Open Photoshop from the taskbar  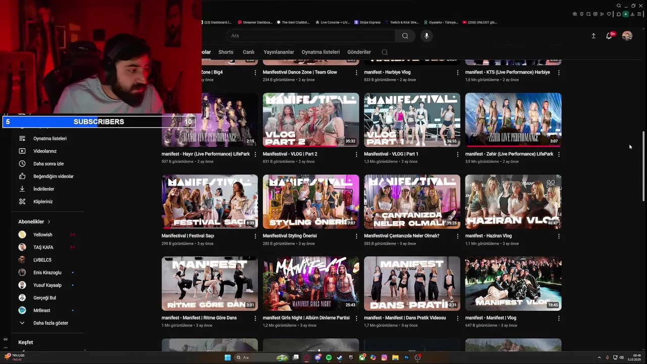tap(406, 357)
